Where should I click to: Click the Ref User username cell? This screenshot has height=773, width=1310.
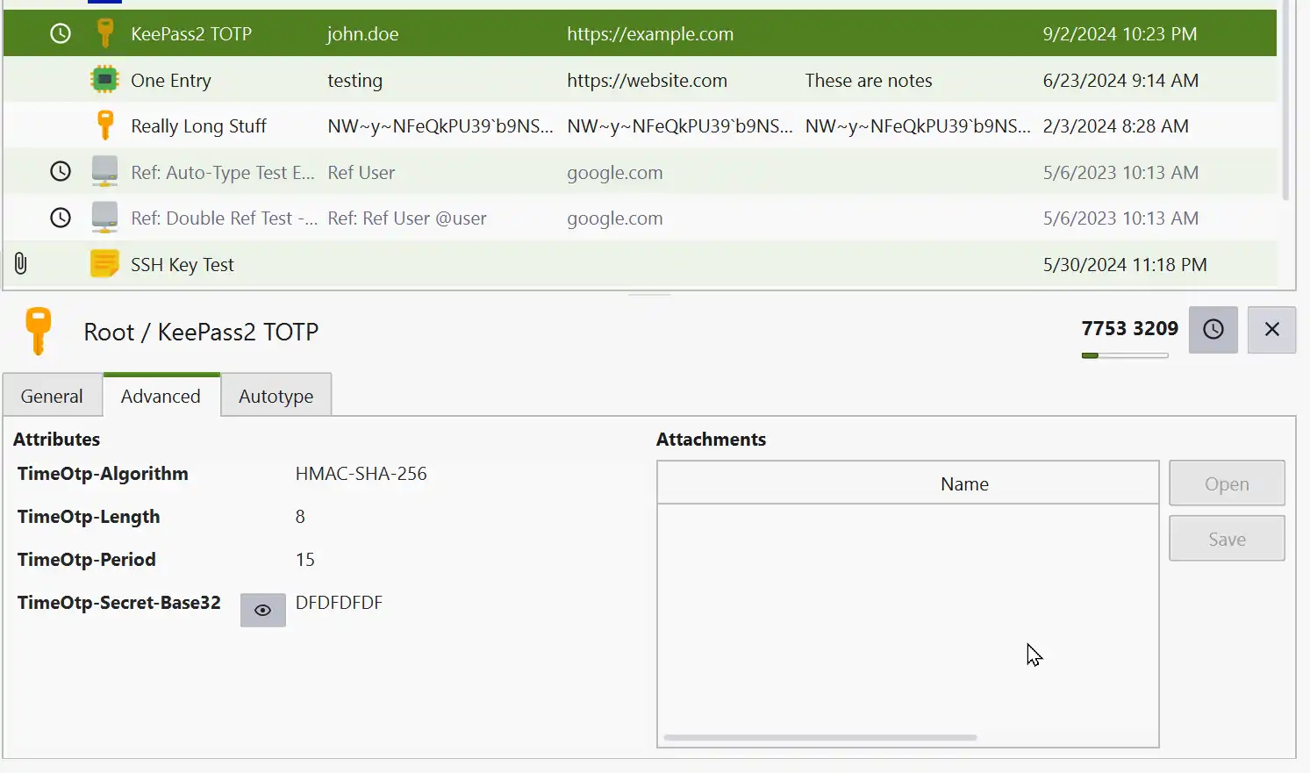pyautogui.click(x=361, y=172)
